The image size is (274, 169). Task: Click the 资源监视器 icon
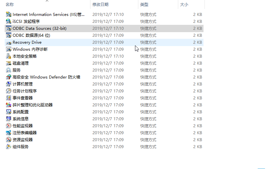(8, 140)
